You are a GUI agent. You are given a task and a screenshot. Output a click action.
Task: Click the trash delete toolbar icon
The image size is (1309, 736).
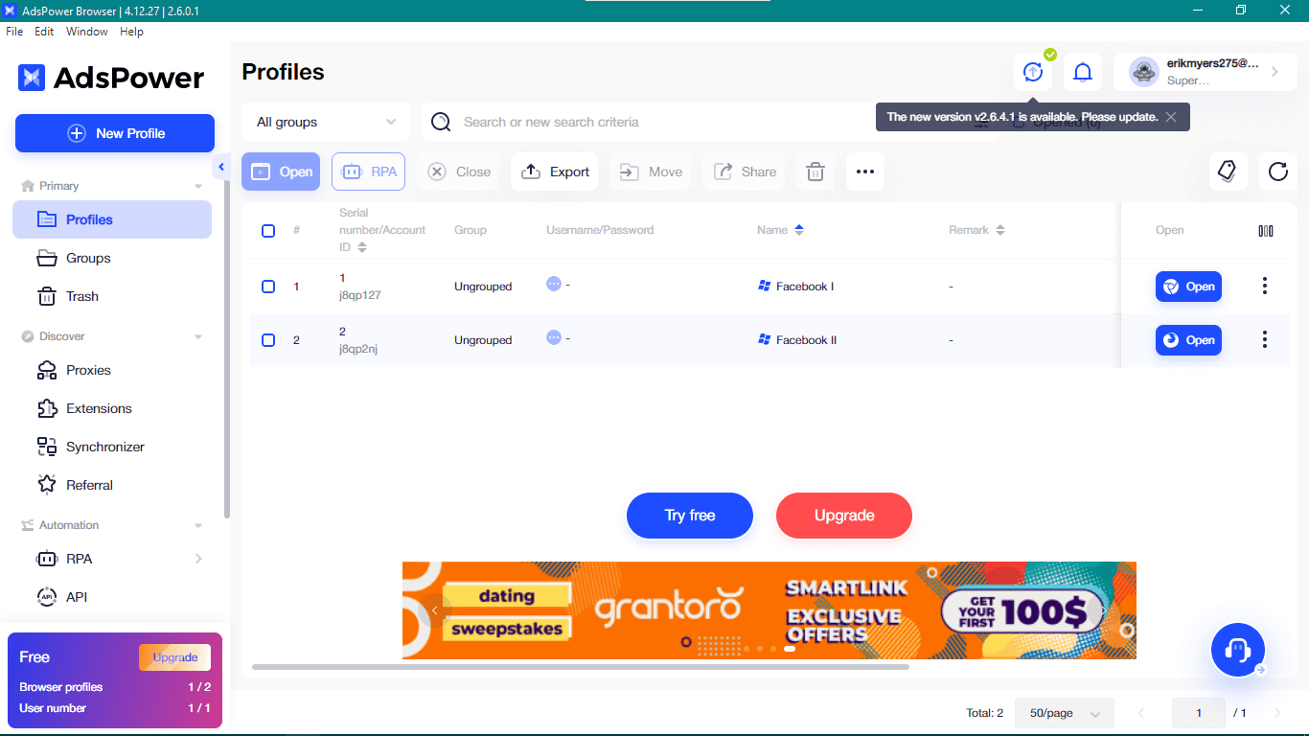(815, 172)
